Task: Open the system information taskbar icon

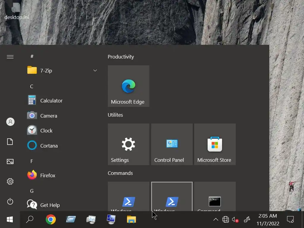Action: click(111, 219)
